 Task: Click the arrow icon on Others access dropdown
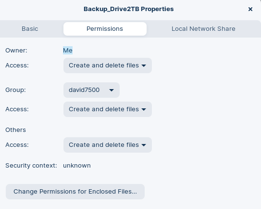coord(144,145)
